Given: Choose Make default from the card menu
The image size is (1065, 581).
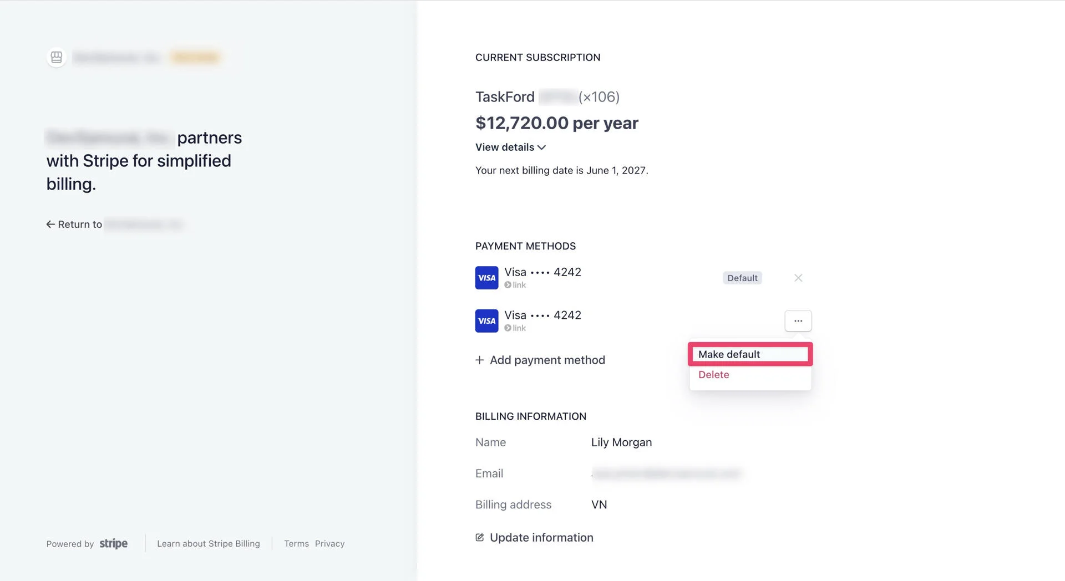Looking at the screenshot, I should click(750, 354).
